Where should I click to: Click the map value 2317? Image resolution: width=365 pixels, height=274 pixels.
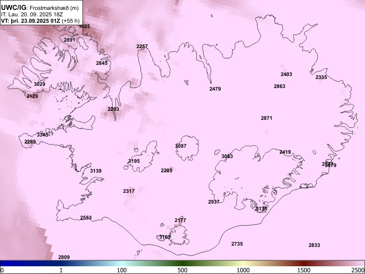point(129,191)
